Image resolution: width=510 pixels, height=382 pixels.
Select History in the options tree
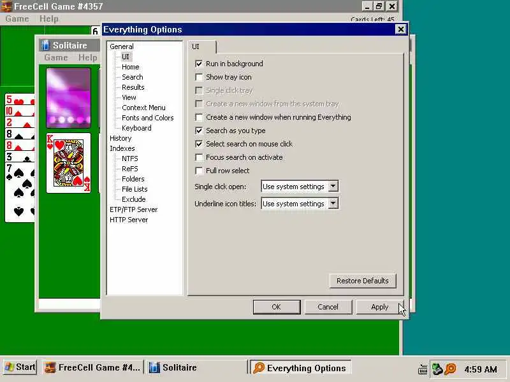pos(120,138)
